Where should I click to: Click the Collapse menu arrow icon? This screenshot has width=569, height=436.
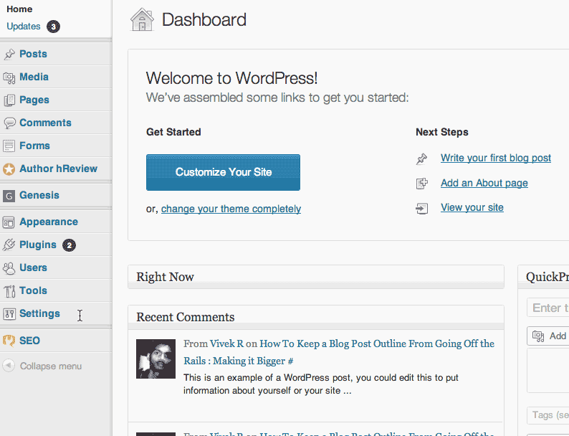click(9, 365)
